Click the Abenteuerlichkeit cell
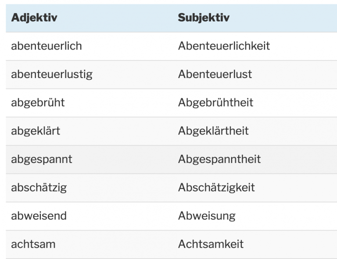 pos(224,46)
